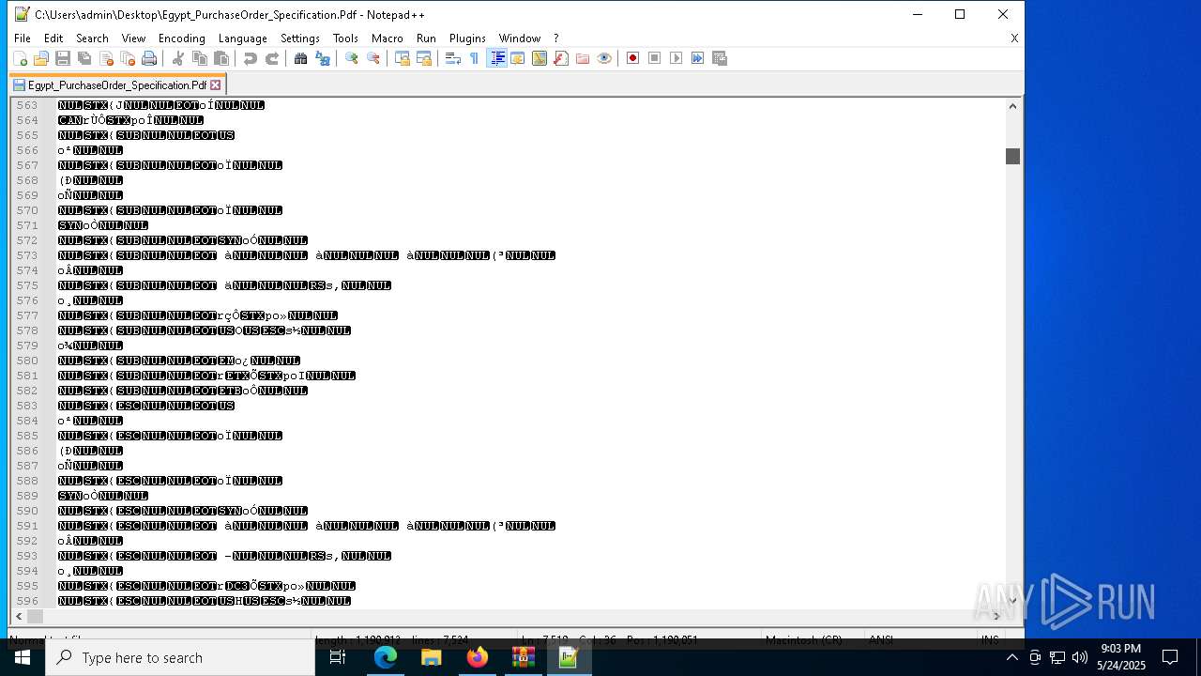Open Find with the binoculars icon
Image resolution: width=1201 pixels, height=676 pixels.
tap(301, 58)
